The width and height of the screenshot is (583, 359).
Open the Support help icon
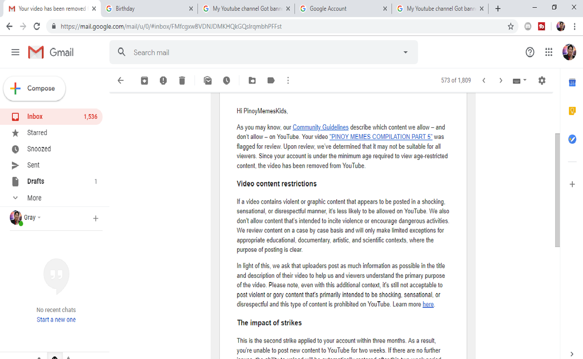coord(530,52)
